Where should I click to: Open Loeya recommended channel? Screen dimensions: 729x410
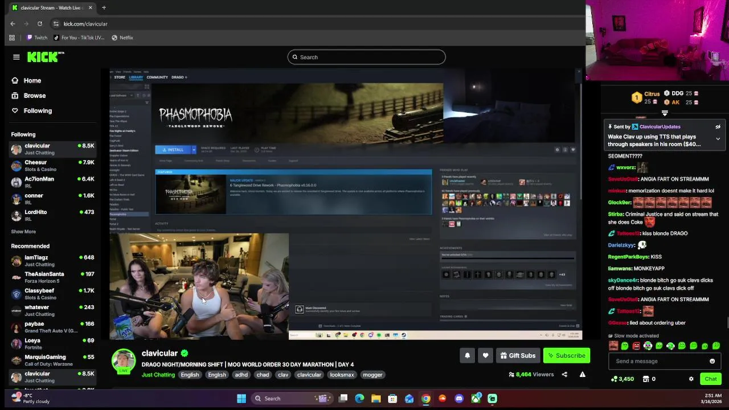coord(52,343)
